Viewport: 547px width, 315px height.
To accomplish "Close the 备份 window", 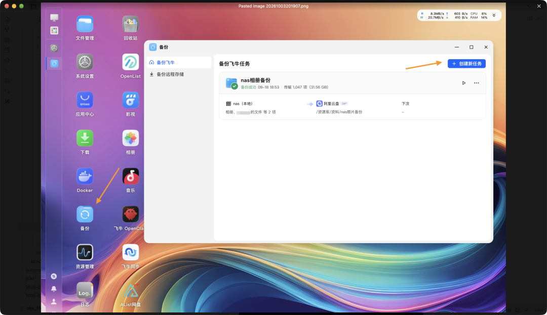I will click(486, 48).
